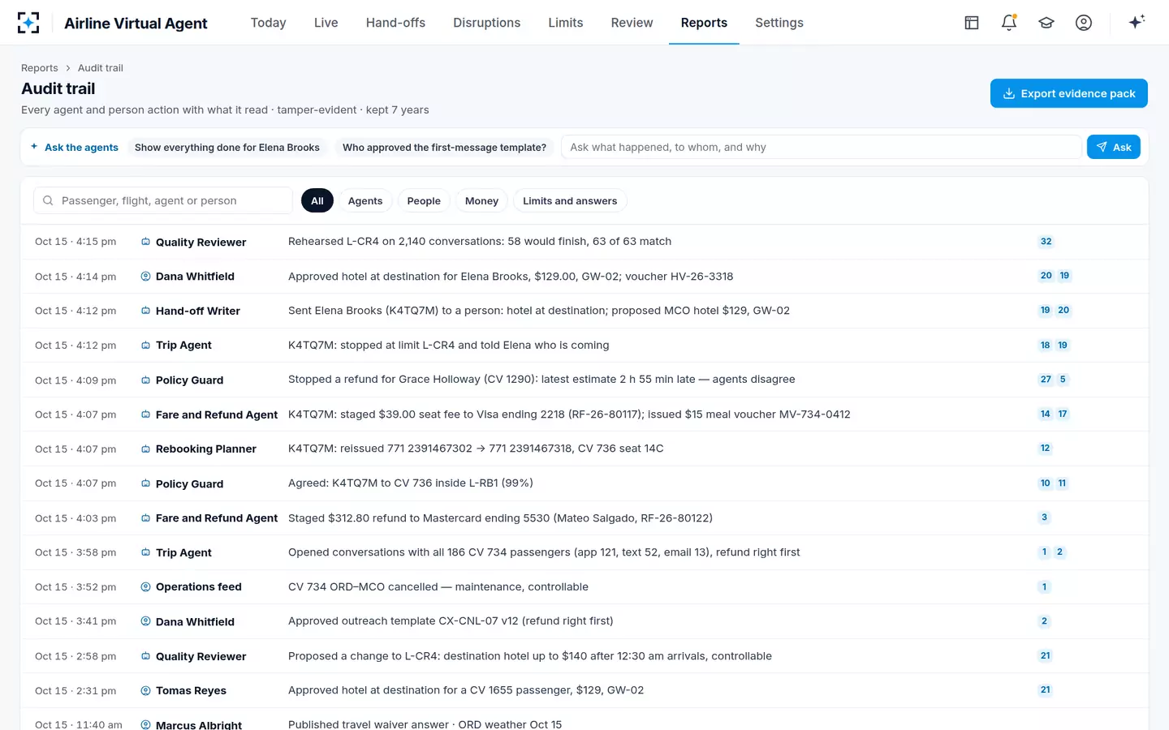
Task: Click agent icon beside Rebooking Planner
Action: (146, 449)
